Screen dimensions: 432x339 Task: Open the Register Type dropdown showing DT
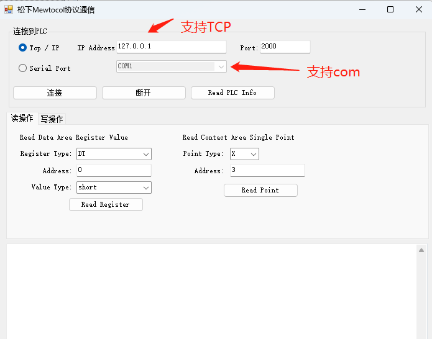point(114,154)
